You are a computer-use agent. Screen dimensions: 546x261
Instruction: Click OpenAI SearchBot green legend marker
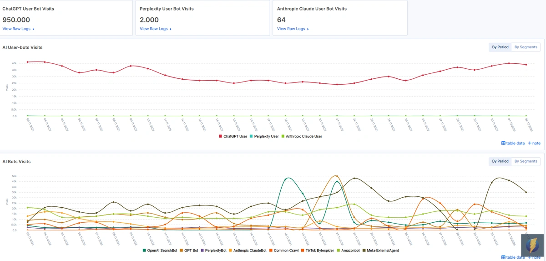pyautogui.click(x=144, y=251)
